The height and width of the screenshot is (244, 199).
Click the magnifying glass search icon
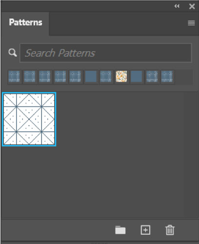click(x=13, y=53)
